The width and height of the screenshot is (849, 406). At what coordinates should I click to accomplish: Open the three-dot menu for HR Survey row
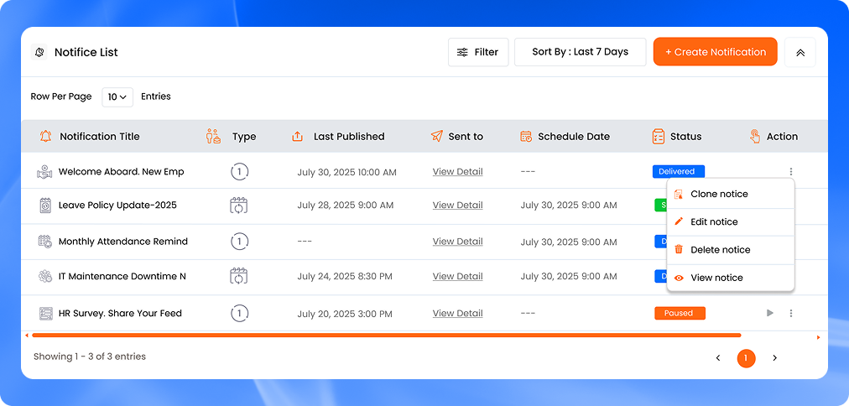point(790,314)
